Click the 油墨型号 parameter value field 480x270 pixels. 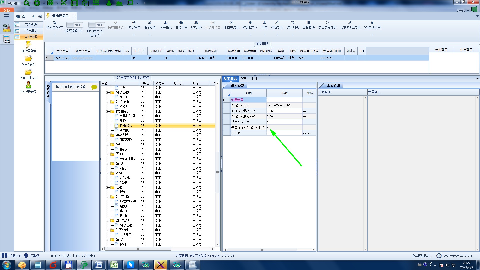click(x=284, y=100)
